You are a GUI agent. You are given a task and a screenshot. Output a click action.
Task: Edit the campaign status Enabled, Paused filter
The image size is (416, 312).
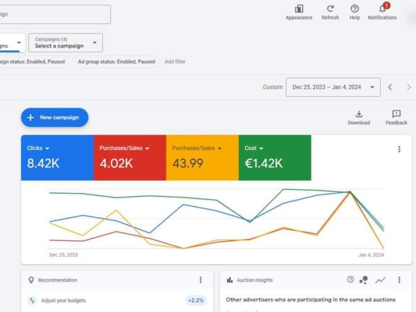click(x=34, y=62)
